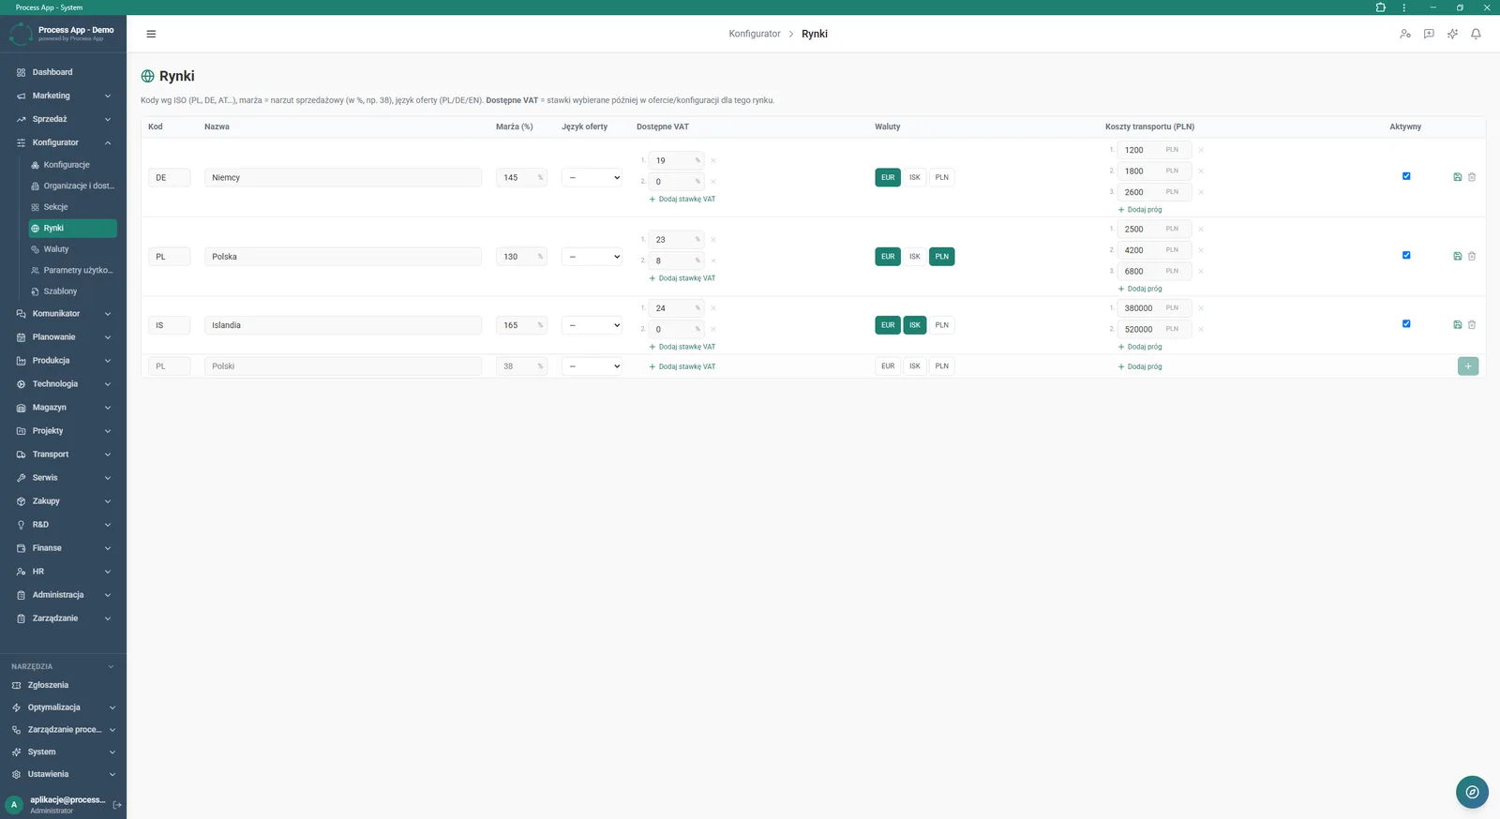
Task: Open the offer language dropdown for Polska
Action: pos(592,257)
